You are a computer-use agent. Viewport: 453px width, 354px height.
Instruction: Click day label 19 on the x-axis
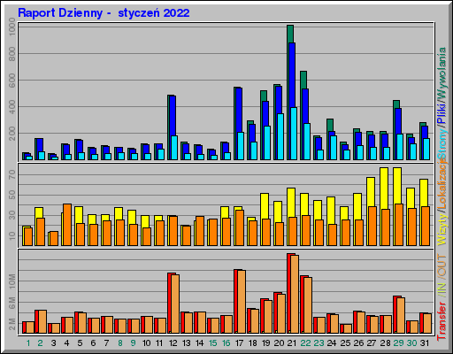click(x=266, y=343)
